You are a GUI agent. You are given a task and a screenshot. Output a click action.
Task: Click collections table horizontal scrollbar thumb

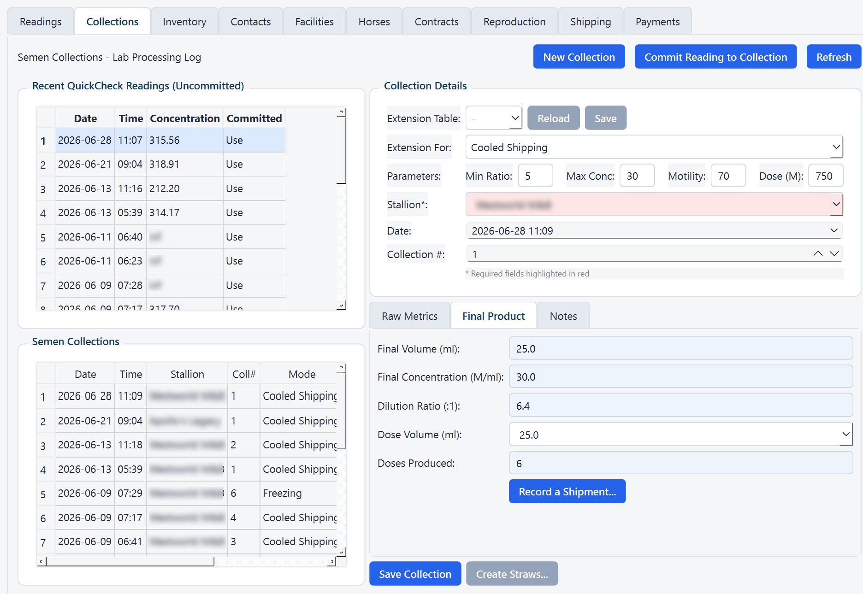click(130, 561)
